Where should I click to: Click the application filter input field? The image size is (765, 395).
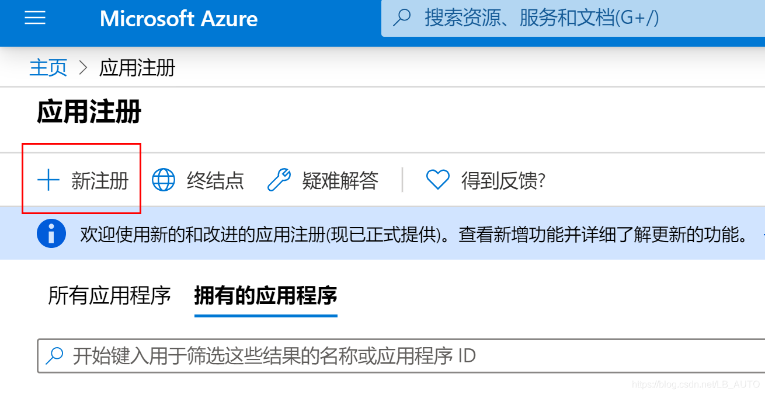(x=263, y=355)
